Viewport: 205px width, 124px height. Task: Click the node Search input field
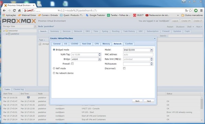185,36
